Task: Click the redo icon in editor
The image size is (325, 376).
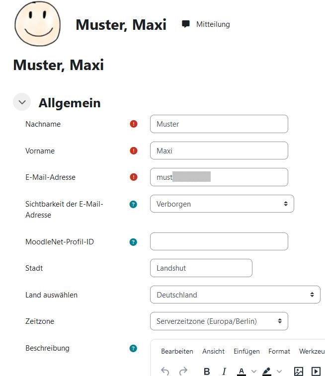Action: pos(183,371)
